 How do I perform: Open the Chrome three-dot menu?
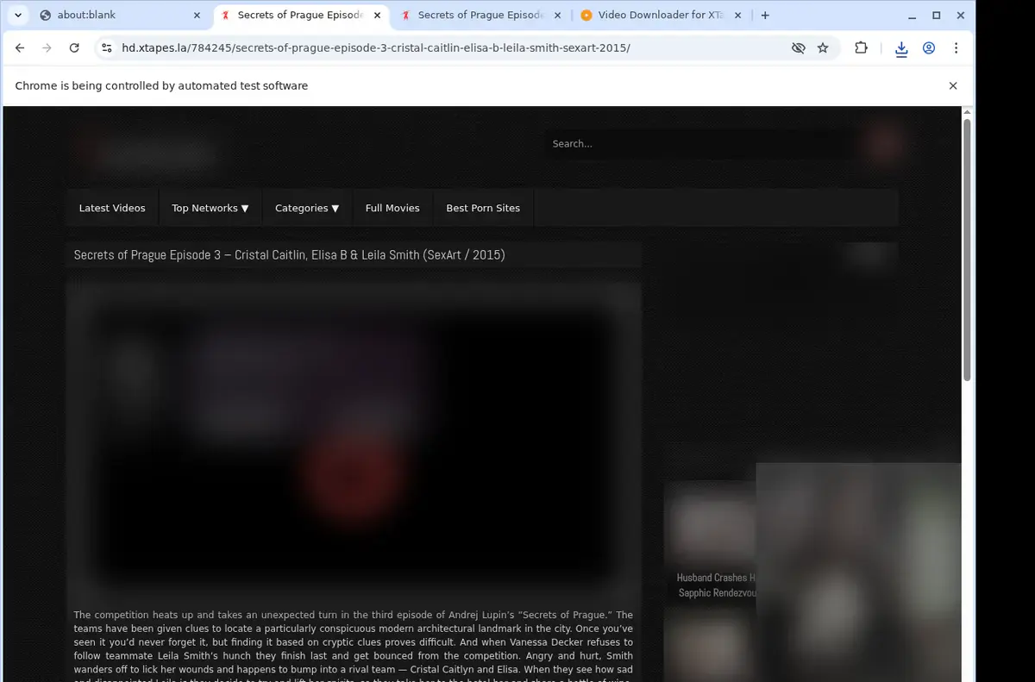coord(956,48)
